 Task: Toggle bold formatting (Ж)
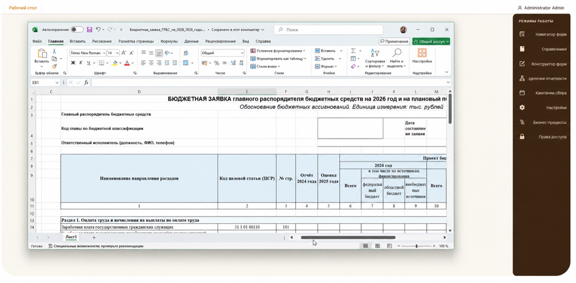click(x=73, y=63)
